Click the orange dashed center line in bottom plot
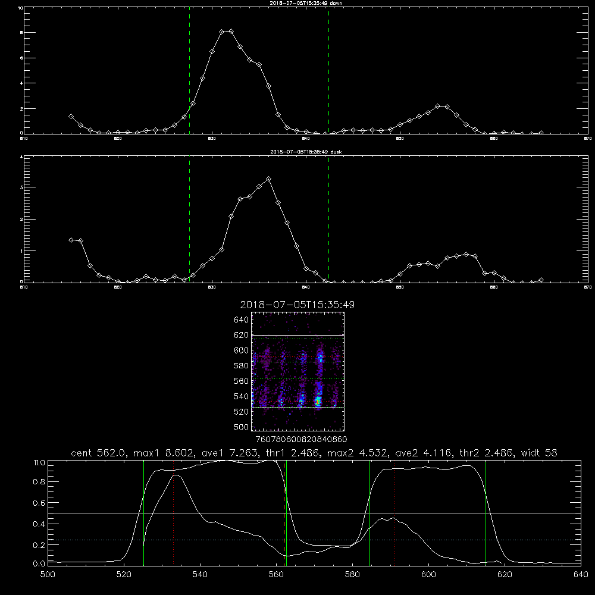Image resolution: width=595 pixels, height=595 pixels. click(284, 513)
